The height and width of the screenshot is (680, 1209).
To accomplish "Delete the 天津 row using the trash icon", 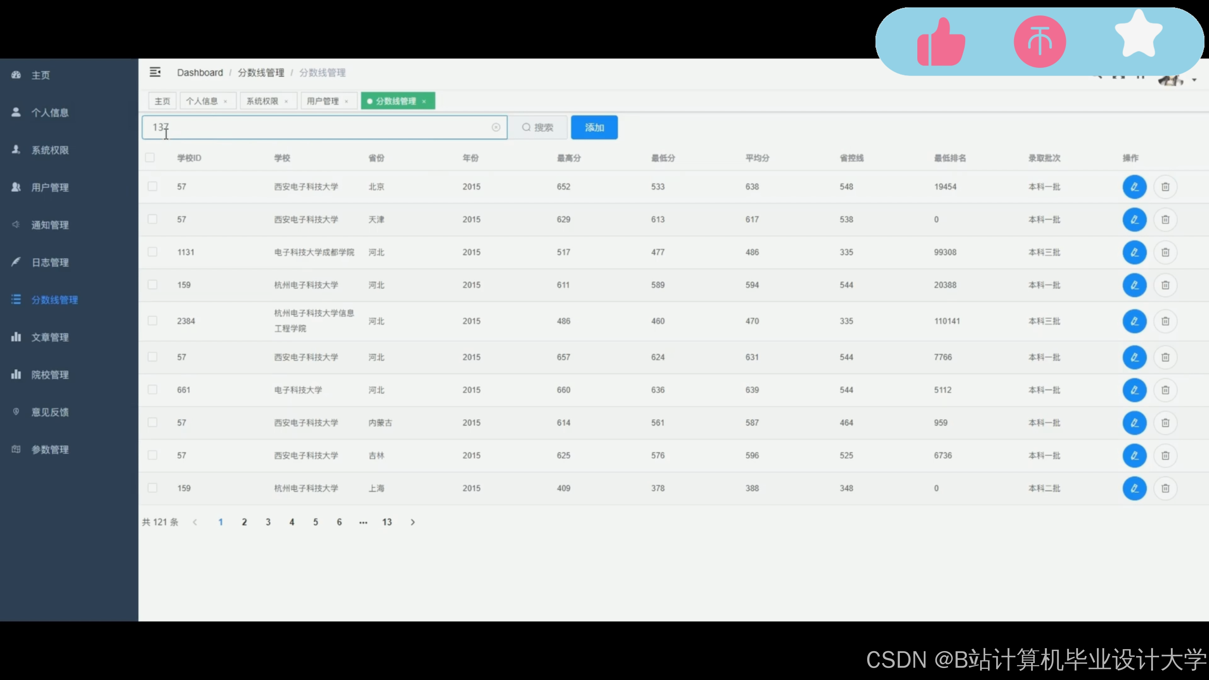I will (x=1165, y=220).
